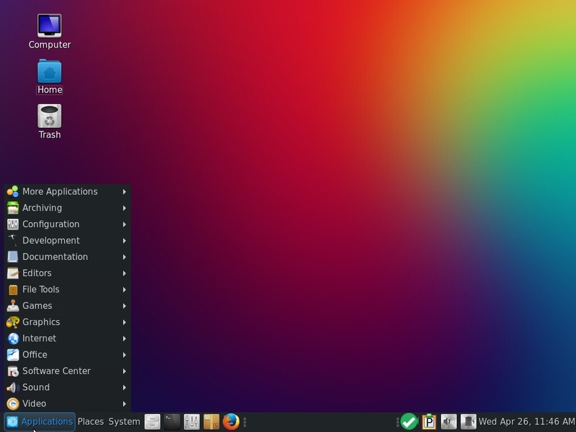Click the keyboard preferences icon in the taskbar

click(152, 421)
